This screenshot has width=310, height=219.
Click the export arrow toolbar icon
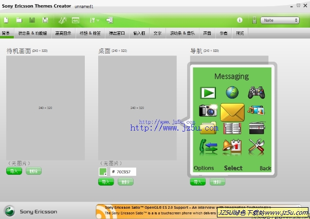click(110, 20)
